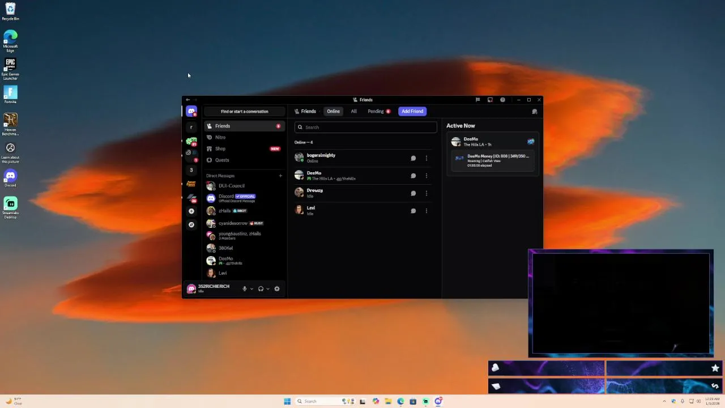Image resolution: width=725 pixels, height=408 pixels.
Task: Message DeeMo with chat bubble icon
Action: tap(413, 176)
